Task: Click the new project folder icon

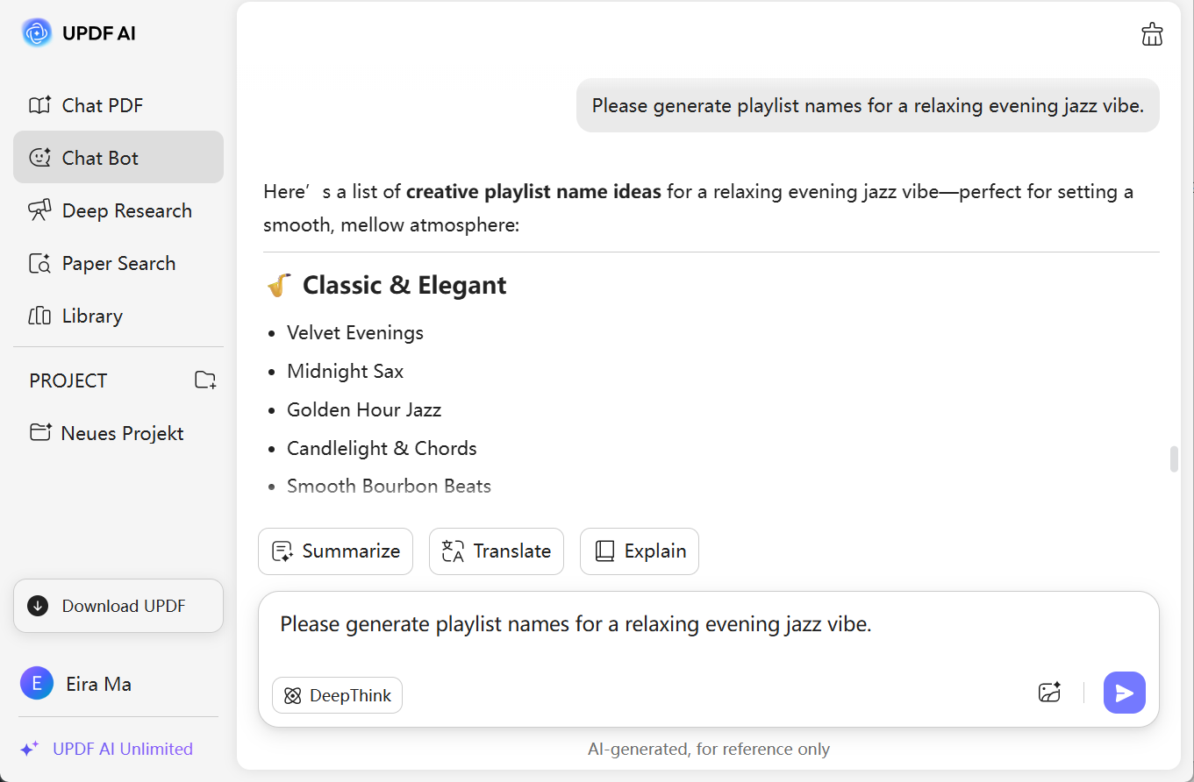Action: coord(205,380)
